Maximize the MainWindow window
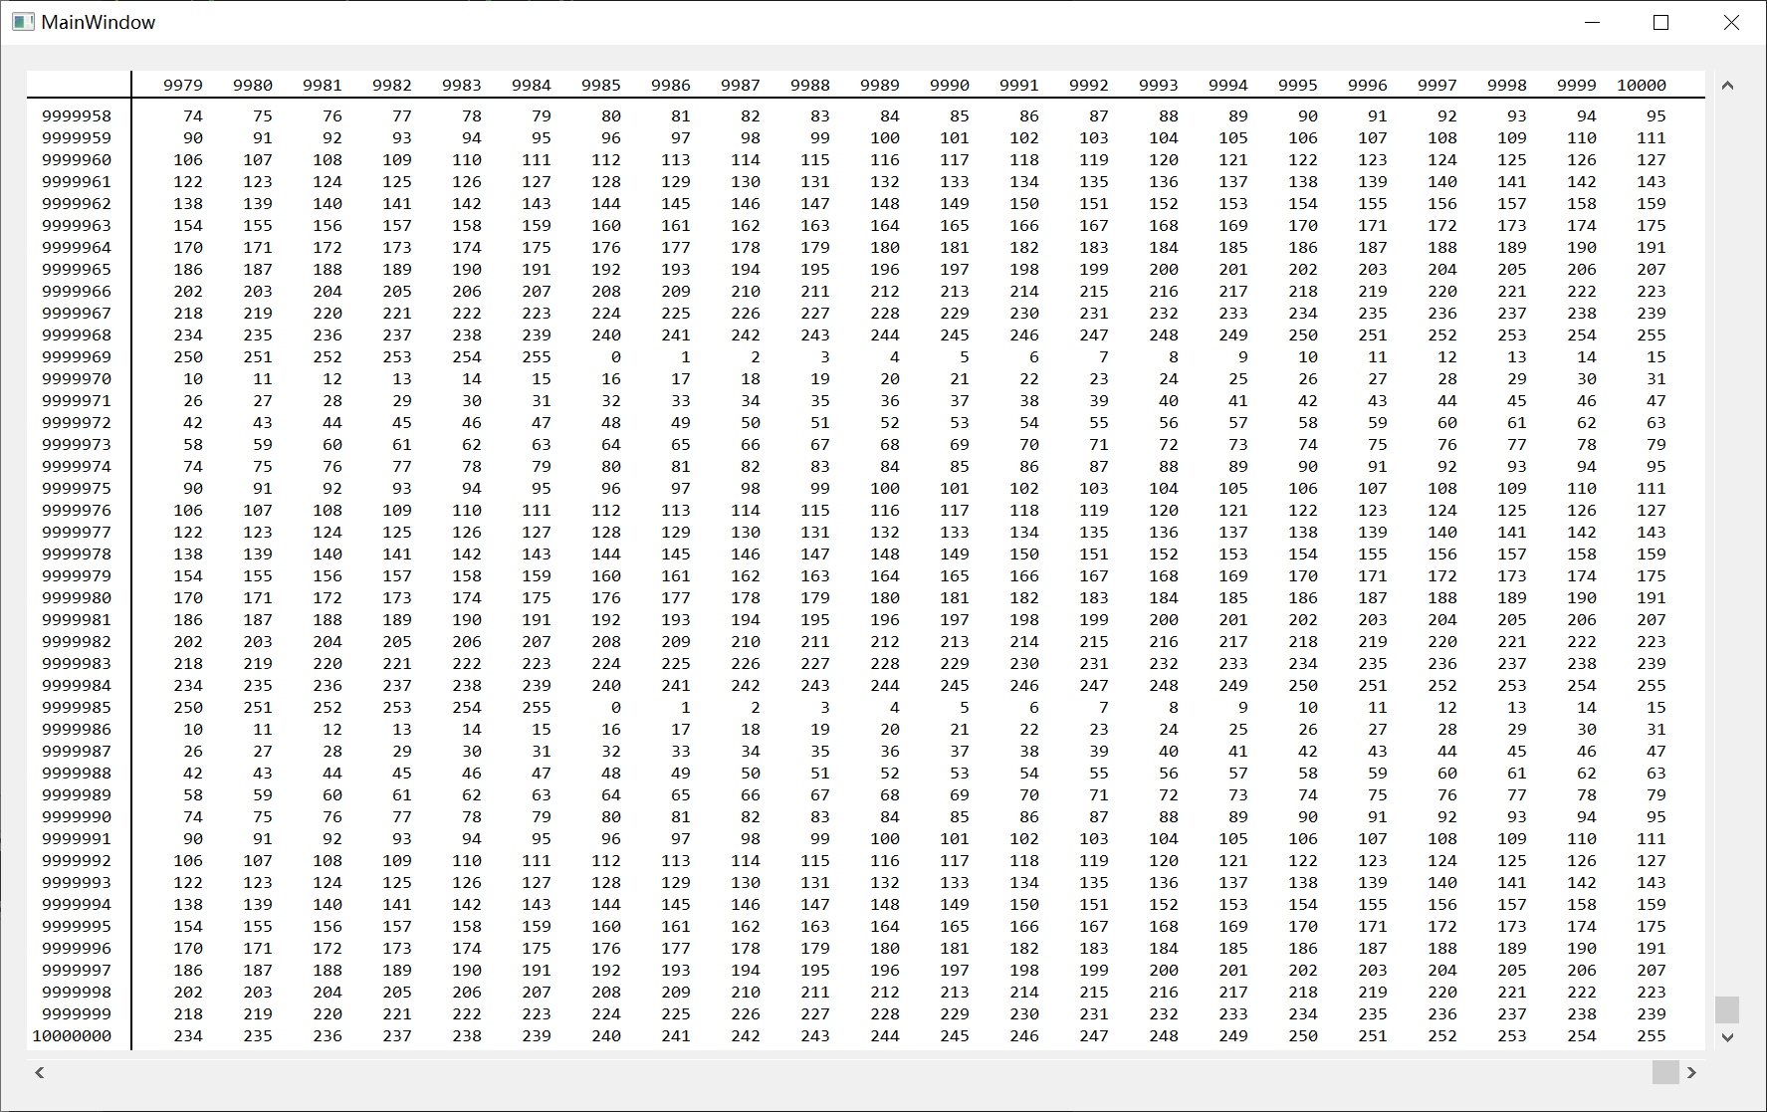This screenshot has width=1767, height=1112. coord(1660,22)
